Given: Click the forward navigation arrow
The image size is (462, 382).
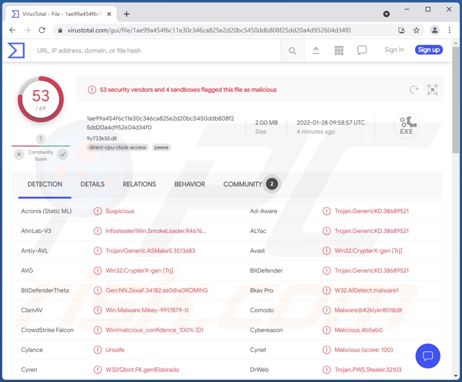Looking at the screenshot, I should click(27, 30).
